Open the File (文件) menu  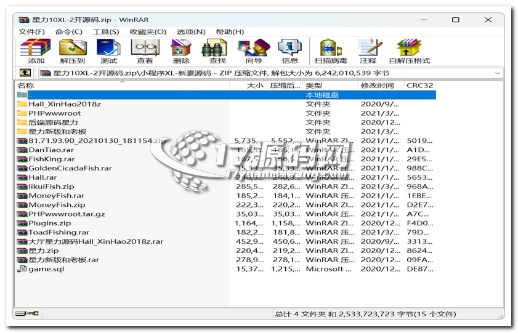click(x=31, y=32)
